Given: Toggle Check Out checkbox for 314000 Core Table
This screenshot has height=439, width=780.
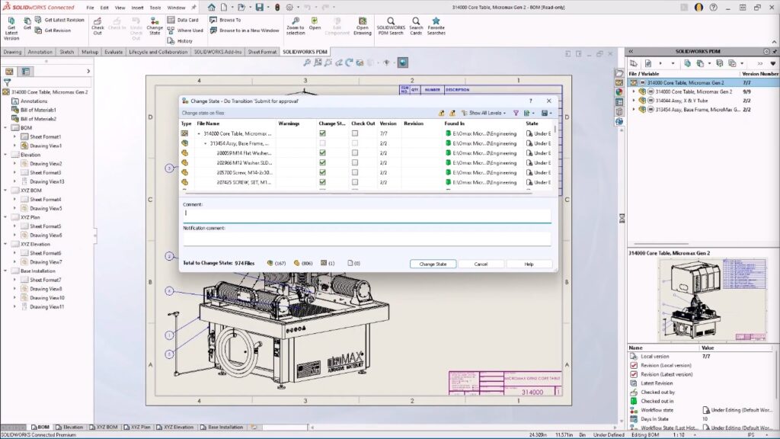Looking at the screenshot, I should pyautogui.click(x=355, y=133).
